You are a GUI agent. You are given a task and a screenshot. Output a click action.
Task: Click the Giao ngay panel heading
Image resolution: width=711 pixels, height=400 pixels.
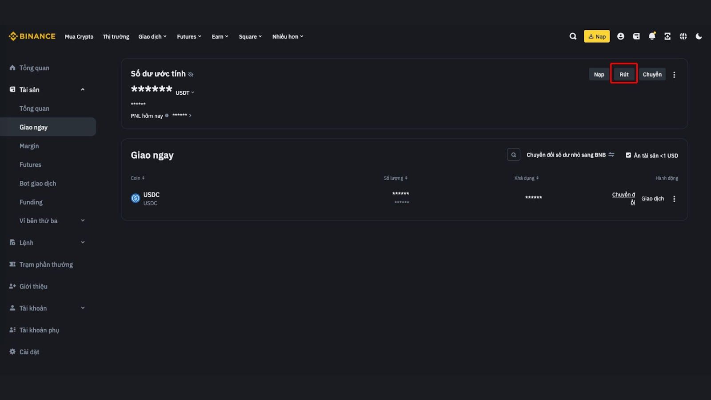(152, 155)
